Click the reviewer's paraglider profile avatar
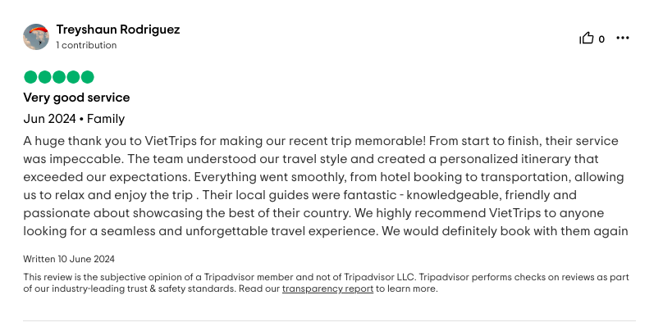 coord(36,37)
